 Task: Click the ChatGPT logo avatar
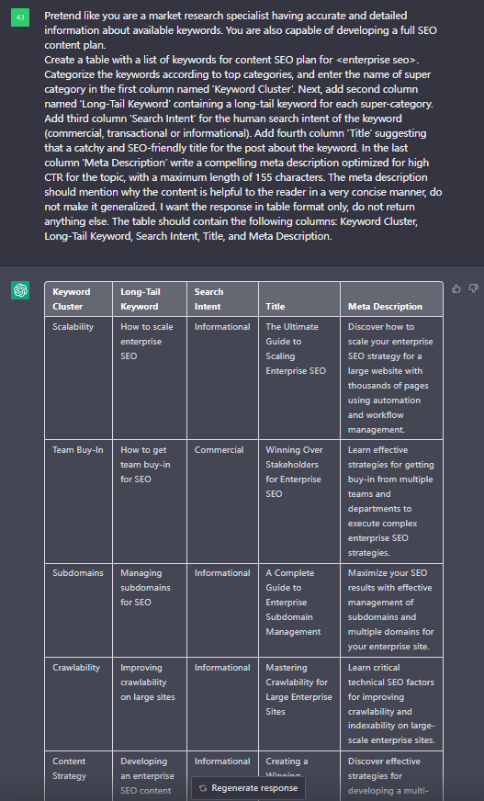point(20,290)
